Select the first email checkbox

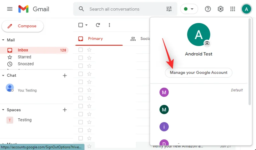click(x=81, y=50)
